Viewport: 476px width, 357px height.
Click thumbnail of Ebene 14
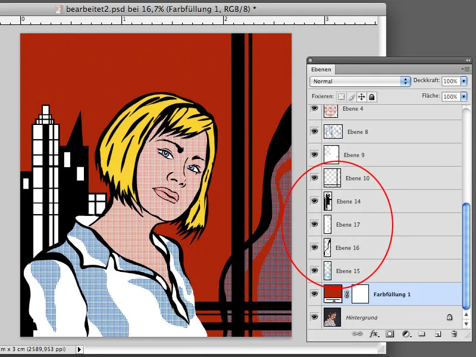tap(328, 201)
